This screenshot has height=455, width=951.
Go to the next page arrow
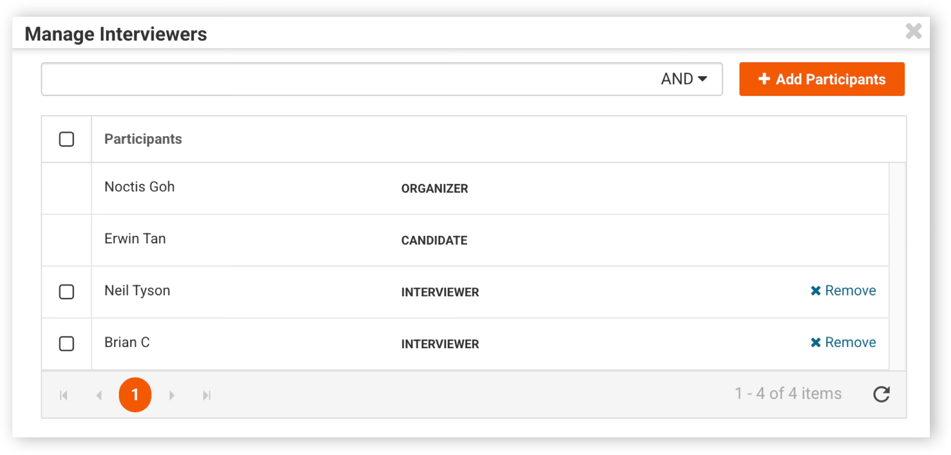tap(172, 395)
